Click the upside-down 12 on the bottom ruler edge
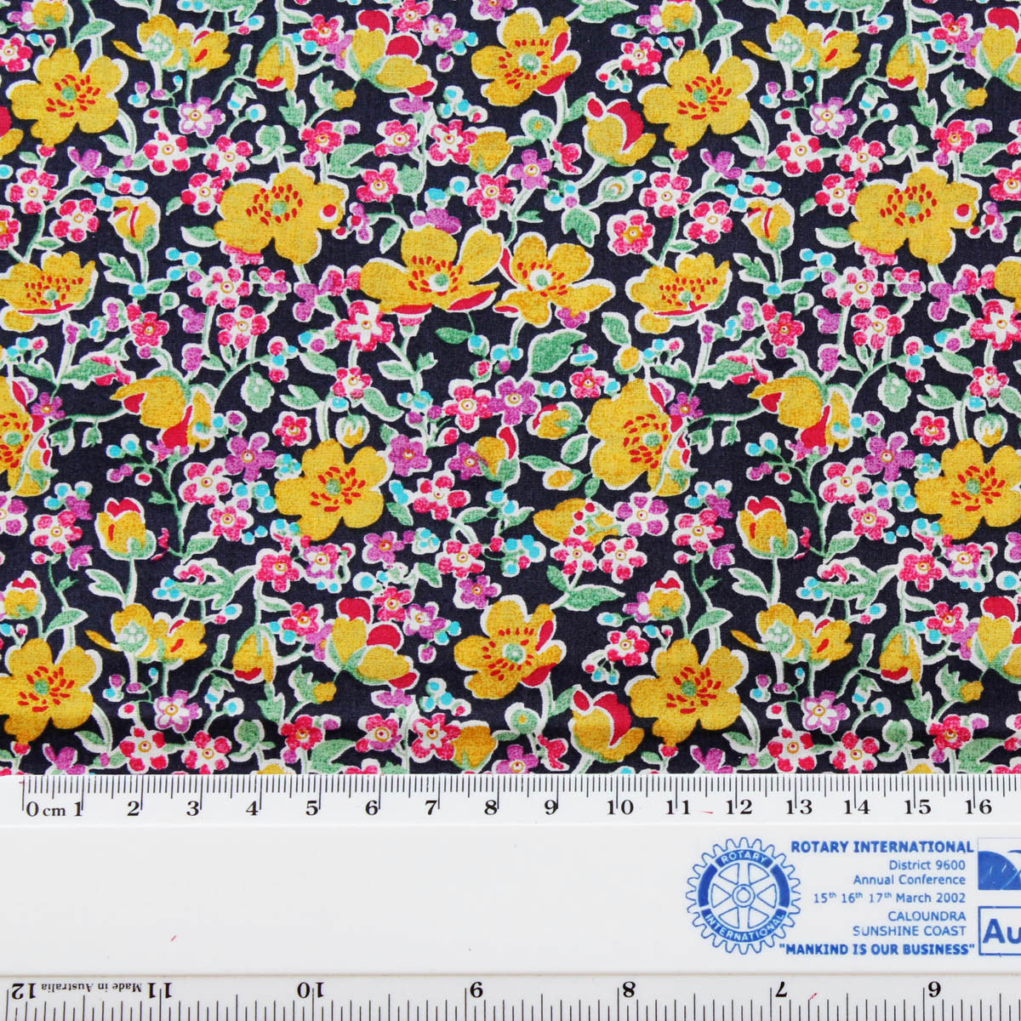The image size is (1021, 1021). (23, 991)
